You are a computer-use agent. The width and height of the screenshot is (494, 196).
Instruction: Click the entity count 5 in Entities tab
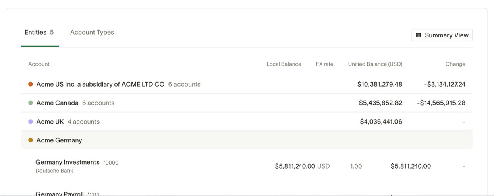tap(52, 32)
